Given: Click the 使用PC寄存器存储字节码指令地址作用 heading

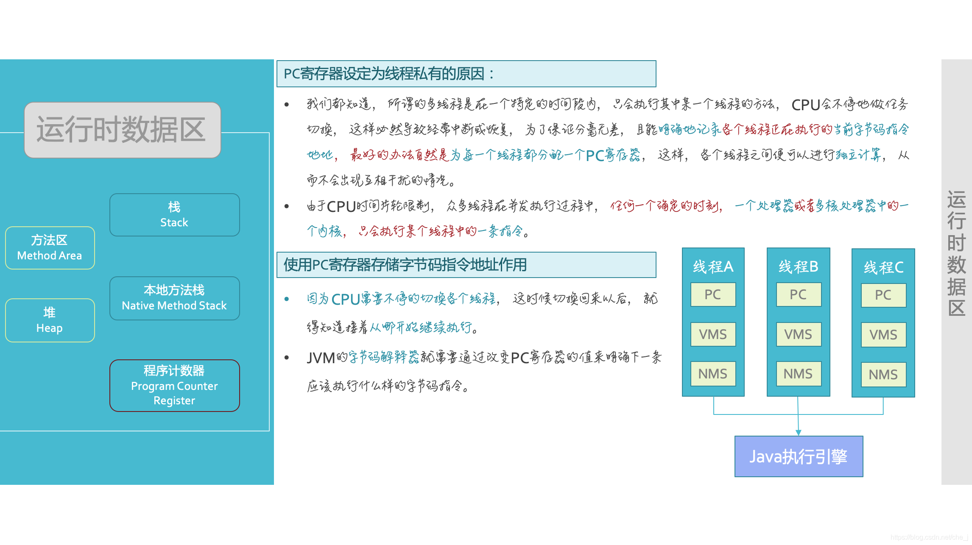Looking at the screenshot, I should click(466, 265).
